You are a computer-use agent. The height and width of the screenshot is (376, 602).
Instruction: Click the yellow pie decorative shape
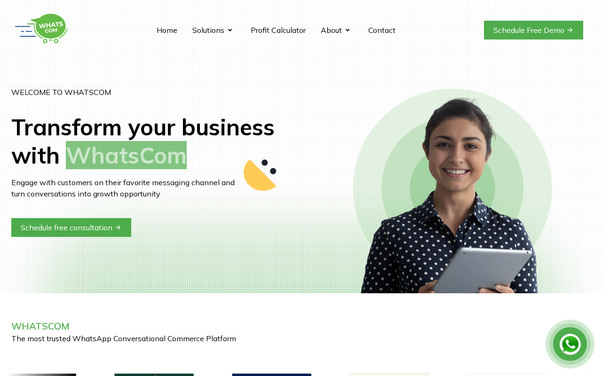(x=260, y=175)
